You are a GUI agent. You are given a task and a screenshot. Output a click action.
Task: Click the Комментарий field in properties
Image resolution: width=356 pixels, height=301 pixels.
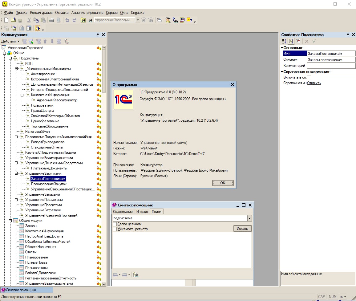pyautogui.click(x=331, y=66)
